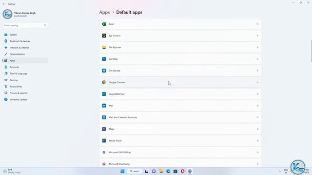Click the Get Started row label
The image size is (312, 175).
click(x=115, y=70)
